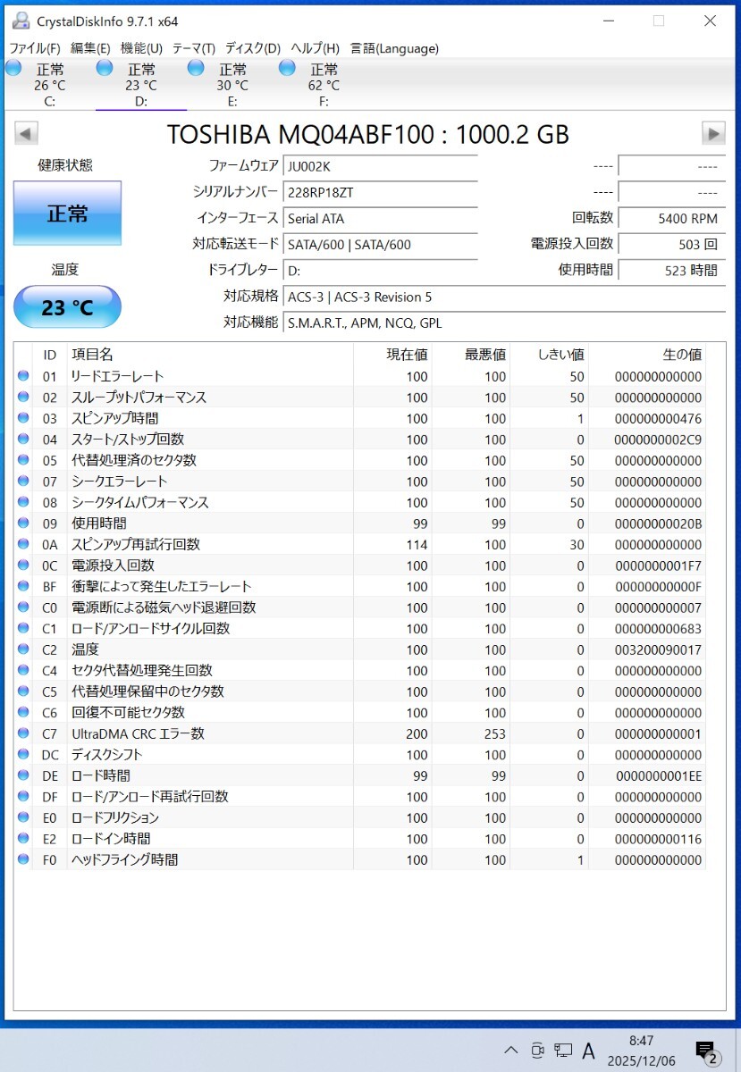The width and height of the screenshot is (741, 1072).
Task: Click status icon of スタート/ストップ回数 row
Action: pyautogui.click(x=23, y=439)
